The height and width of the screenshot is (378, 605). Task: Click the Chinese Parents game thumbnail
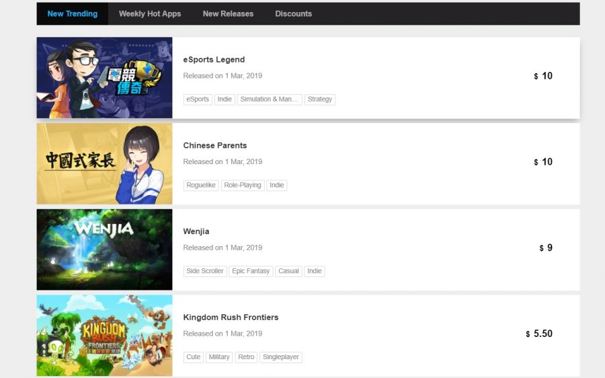coord(104,163)
